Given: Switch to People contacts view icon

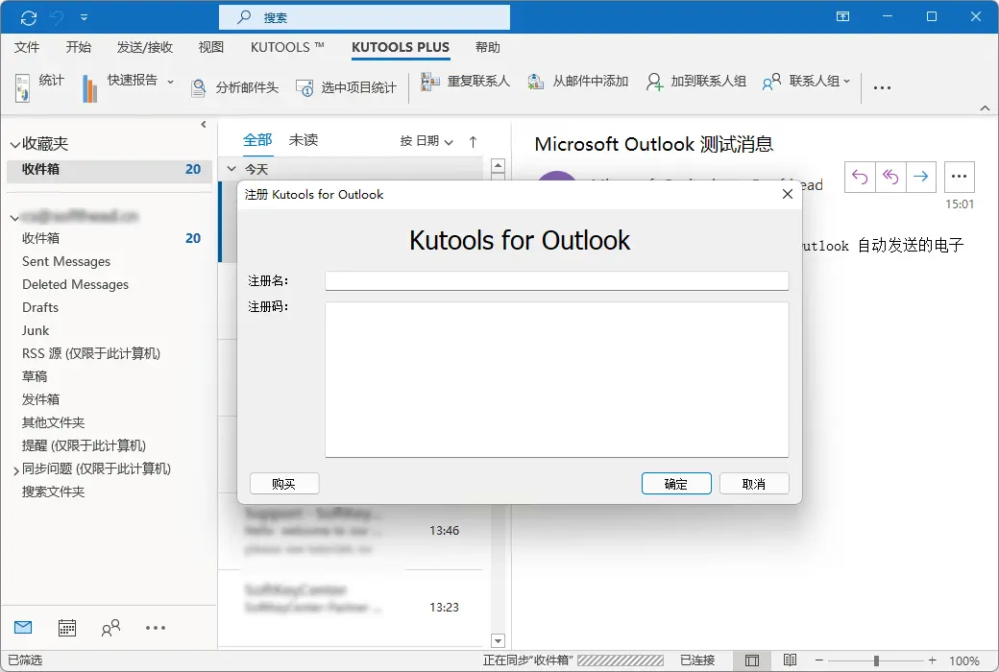Looking at the screenshot, I should coord(110,628).
